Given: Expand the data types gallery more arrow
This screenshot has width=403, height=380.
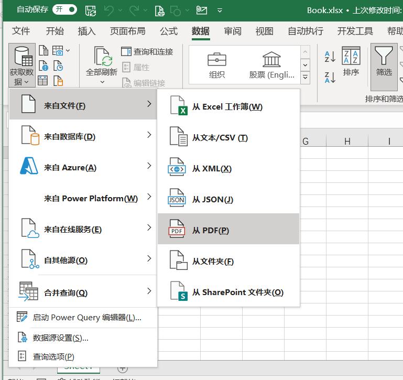Looking at the screenshot, I should [x=305, y=77].
